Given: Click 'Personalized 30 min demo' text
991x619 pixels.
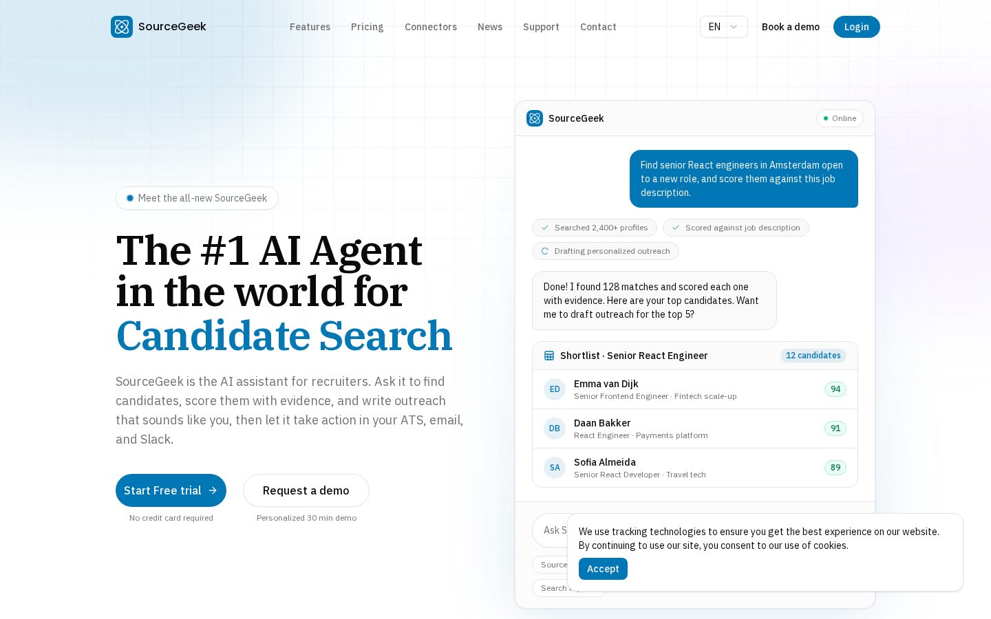Looking at the screenshot, I should point(307,518).
